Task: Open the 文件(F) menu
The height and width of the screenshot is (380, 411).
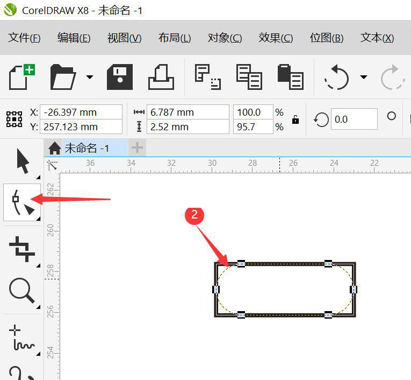Action: [24, 38]
